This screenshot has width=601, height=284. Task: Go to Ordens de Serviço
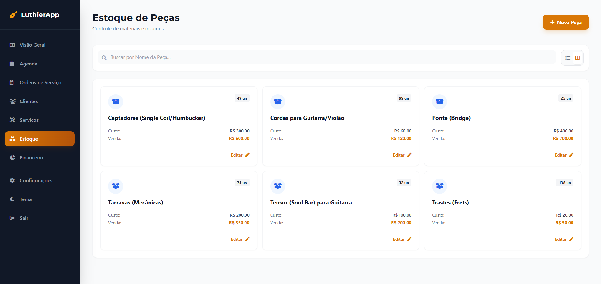40,83
